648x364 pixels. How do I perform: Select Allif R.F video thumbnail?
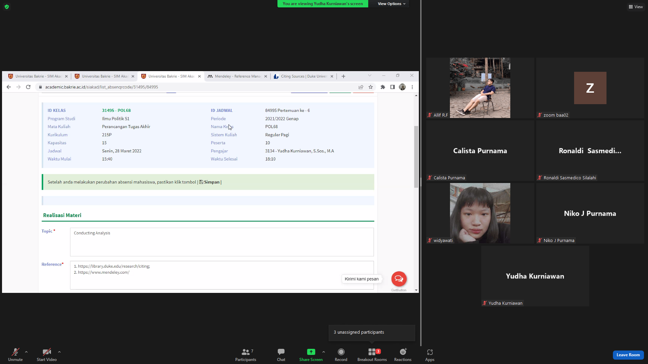480,88
